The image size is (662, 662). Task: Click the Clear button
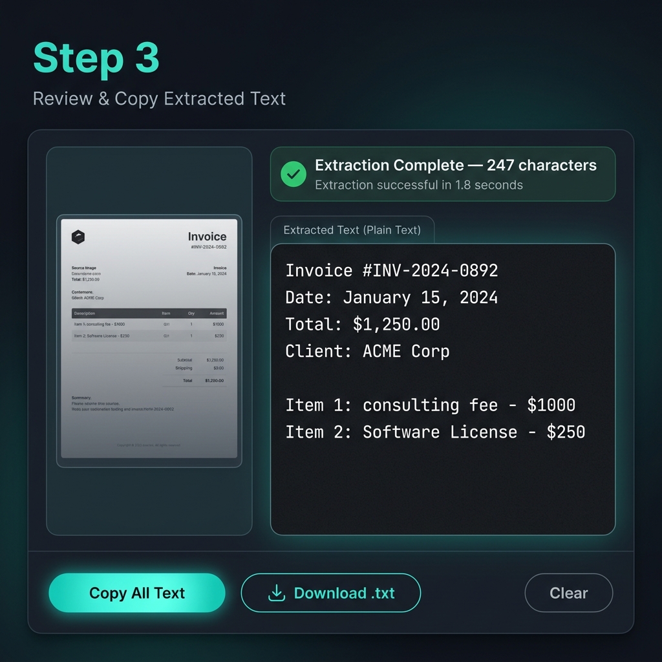click(569, 593)
